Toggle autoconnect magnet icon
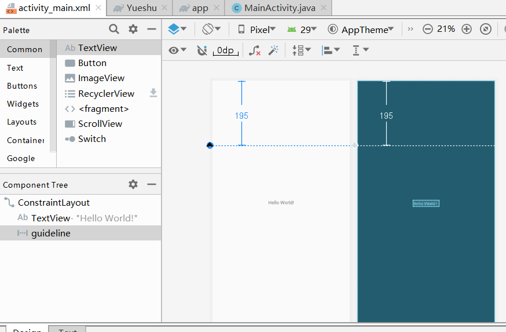 202,50
